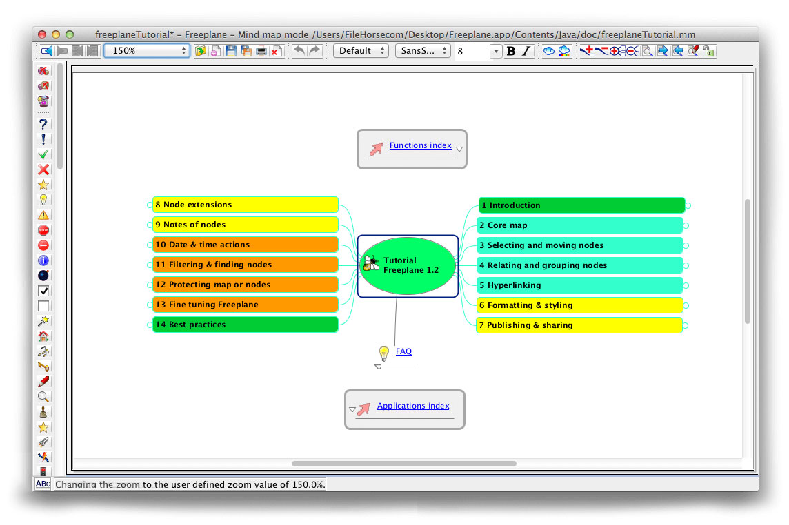Image resolution: width=789 pixels, height=525 pixels.
Task: Click the save map floppy disk icon
Action: [231, 51]
